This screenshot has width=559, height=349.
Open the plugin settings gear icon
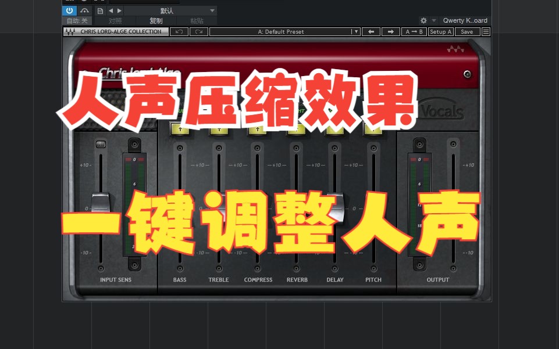coord(423,20)
